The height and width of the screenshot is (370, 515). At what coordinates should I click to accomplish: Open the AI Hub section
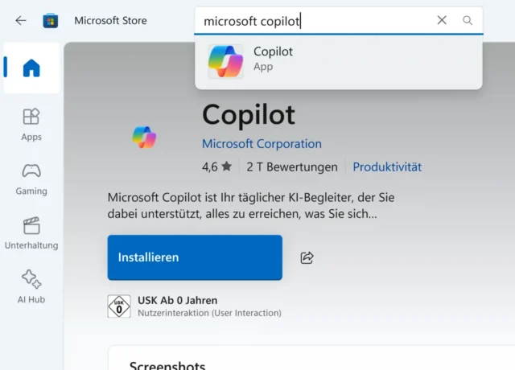click(x=31, y=286)
